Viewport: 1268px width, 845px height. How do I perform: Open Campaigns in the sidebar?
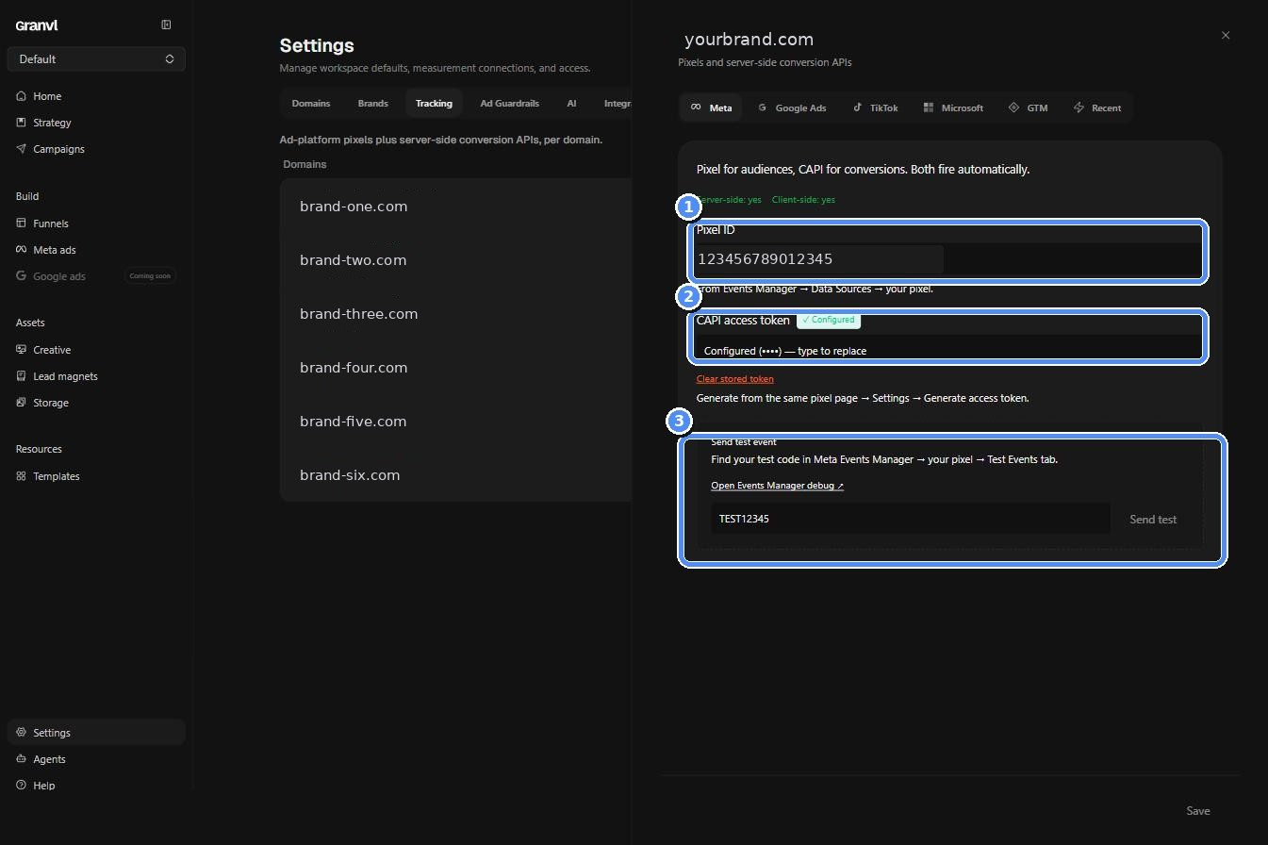pyautogui.click(x=96, y=149)
